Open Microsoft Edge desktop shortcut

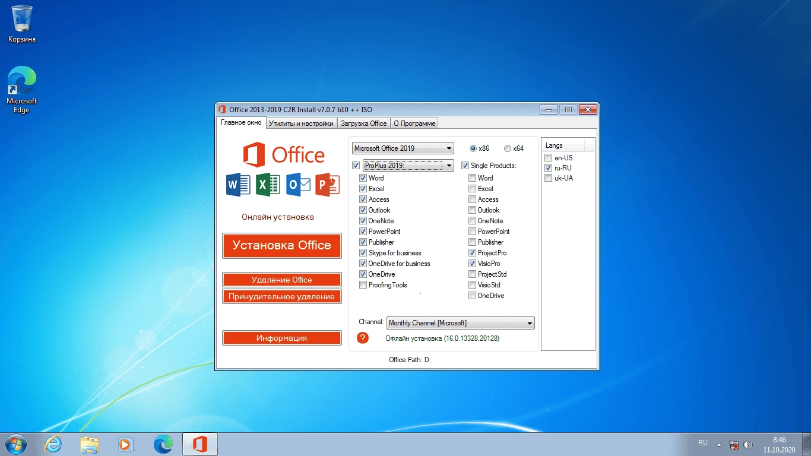coord(22,90)
